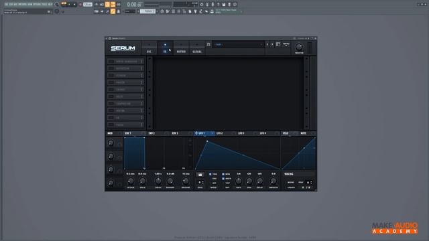Switch to Serum FX tab
Screen dimensions: 429x241
[x=165, y=48]
